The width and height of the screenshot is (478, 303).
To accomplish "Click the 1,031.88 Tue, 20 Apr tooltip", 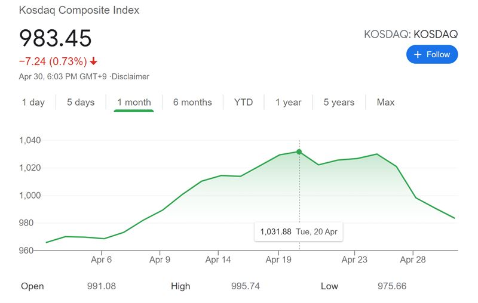I will click(x=299, y=231).
